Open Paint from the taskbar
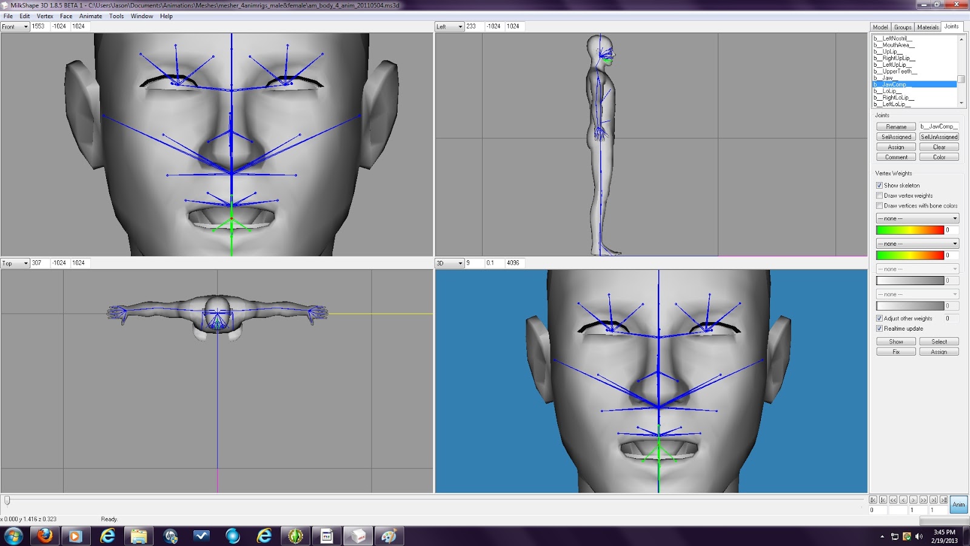The height and width of the screenshot is (546, 970). coord(389,536)
